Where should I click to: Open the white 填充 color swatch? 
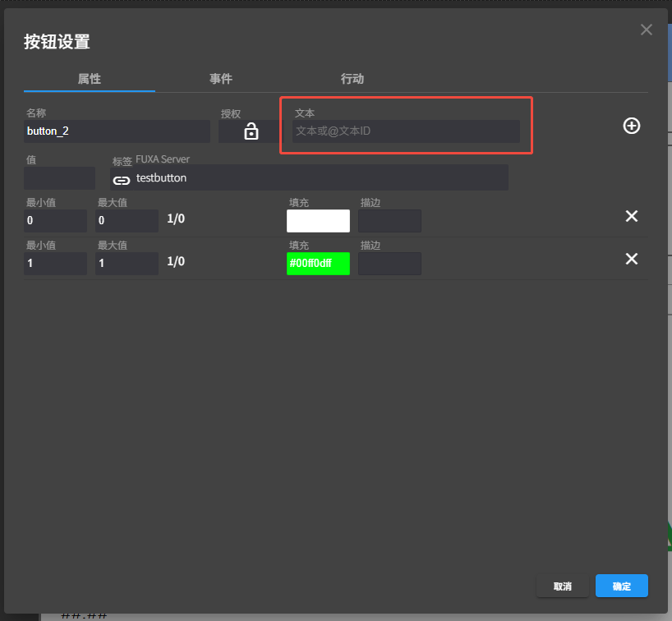[318, 221]
